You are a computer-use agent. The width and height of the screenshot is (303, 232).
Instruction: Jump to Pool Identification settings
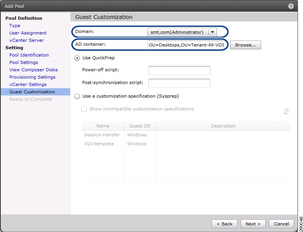click(x=29, y=55)
